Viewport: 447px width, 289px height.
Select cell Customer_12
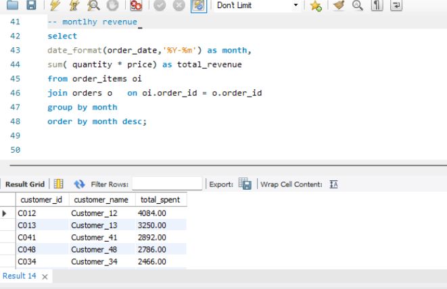pos(101,213)
